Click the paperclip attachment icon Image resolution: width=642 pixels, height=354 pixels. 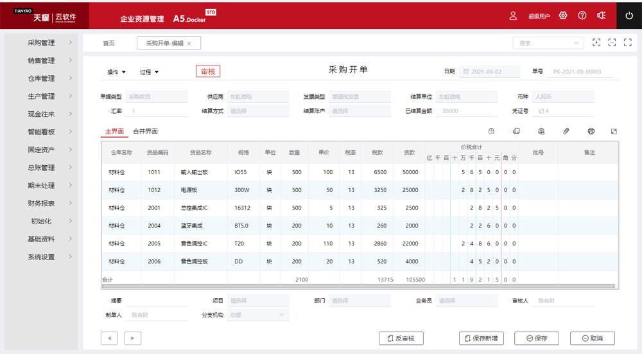566,131
